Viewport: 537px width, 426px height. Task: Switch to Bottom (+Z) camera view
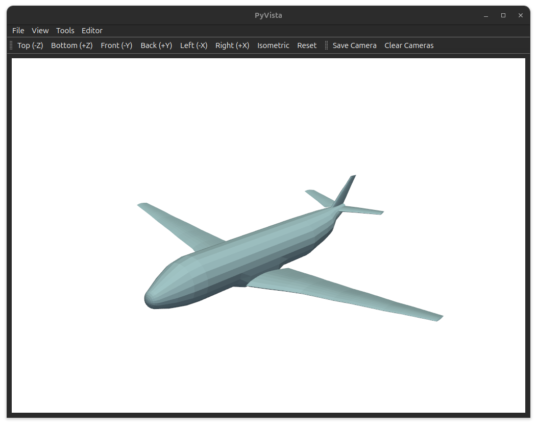point(72,45)
